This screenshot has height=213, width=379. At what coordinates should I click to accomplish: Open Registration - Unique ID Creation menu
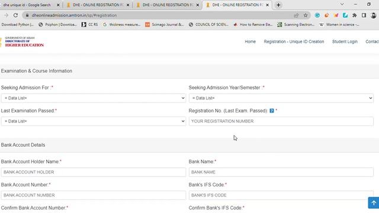(x=294, y=41)
